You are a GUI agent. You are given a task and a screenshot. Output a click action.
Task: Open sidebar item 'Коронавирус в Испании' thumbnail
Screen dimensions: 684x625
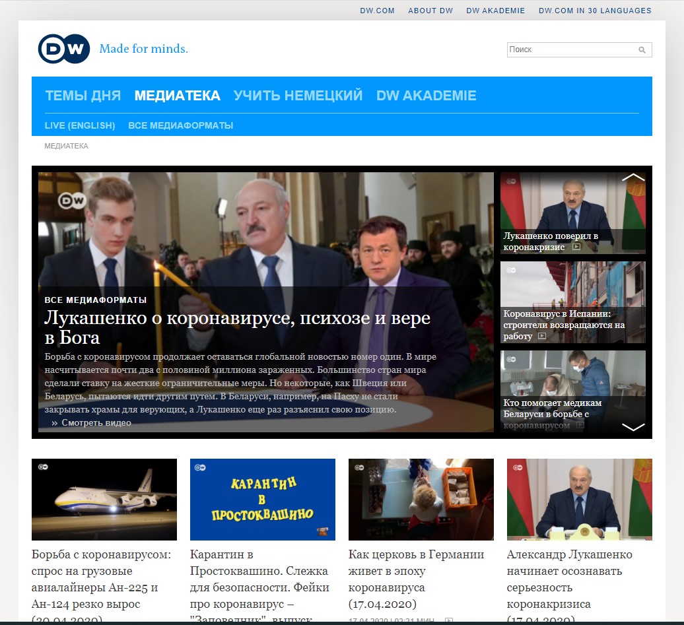tap(573, 302)
